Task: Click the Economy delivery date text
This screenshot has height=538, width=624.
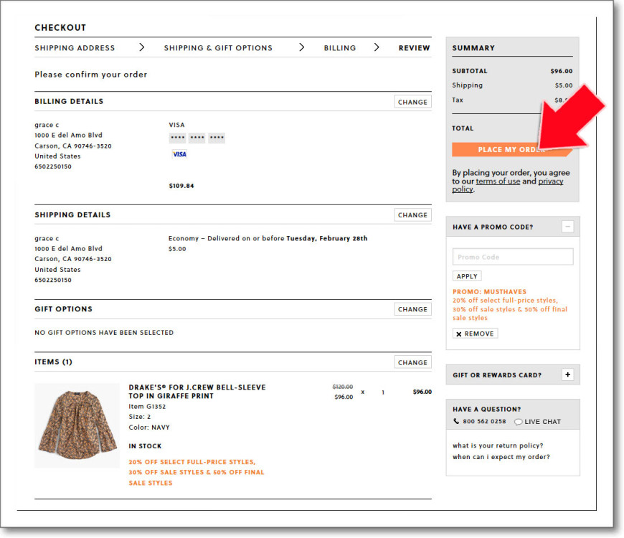Action: [268, 238]
